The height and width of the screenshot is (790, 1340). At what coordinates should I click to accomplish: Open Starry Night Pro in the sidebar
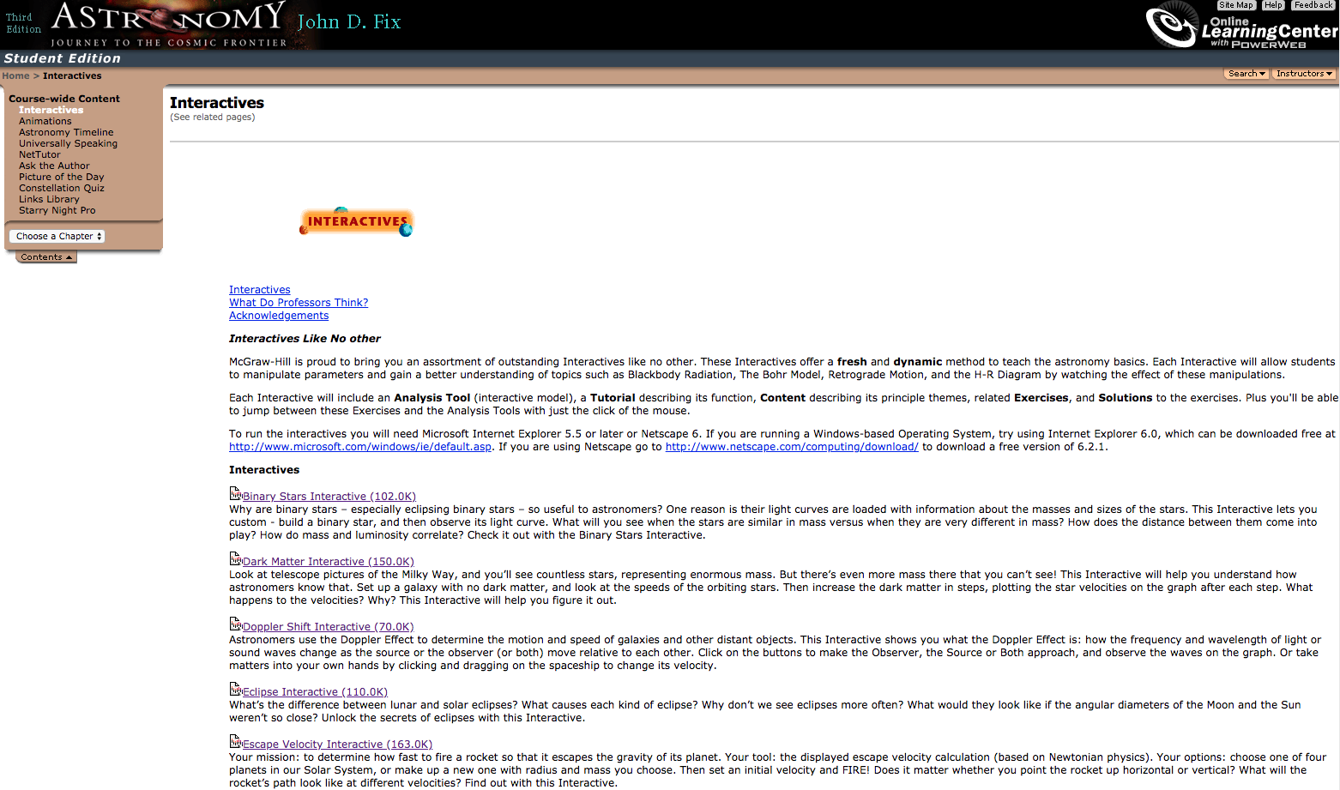tap(57, 210)
